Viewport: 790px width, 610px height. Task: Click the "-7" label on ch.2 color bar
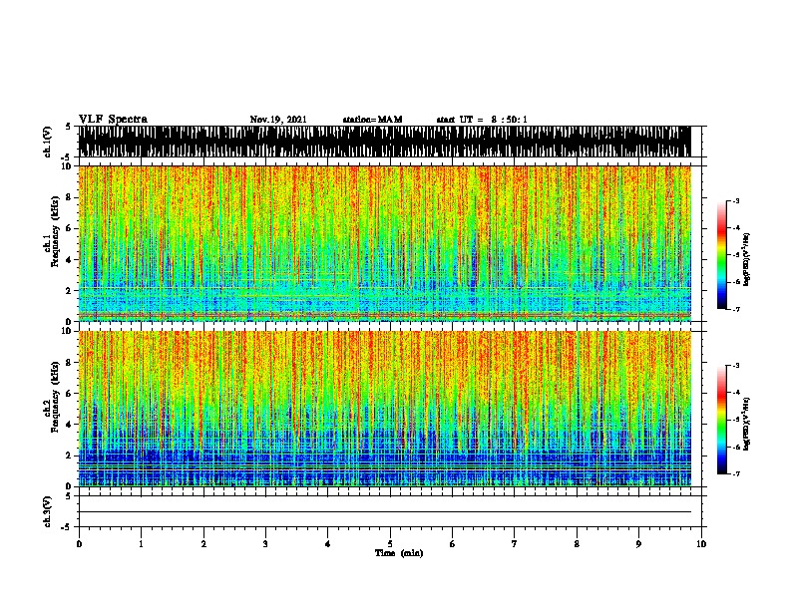click(736, 473)
